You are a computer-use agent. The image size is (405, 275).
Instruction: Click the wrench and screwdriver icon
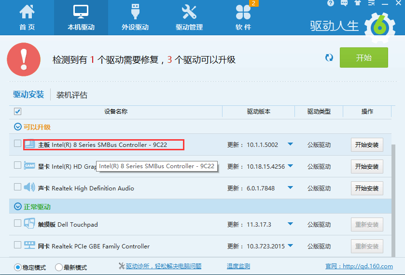(189, 12)
